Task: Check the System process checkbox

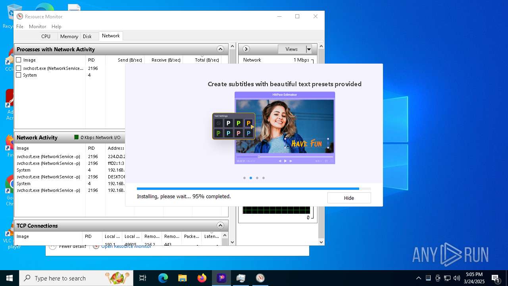Action: pos(19,75)
